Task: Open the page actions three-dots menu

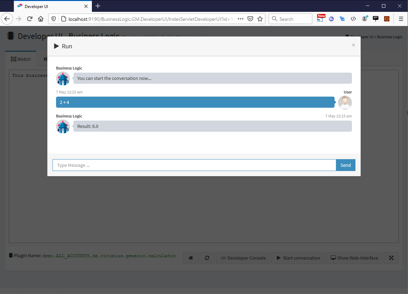Action: tap(240, 19)
